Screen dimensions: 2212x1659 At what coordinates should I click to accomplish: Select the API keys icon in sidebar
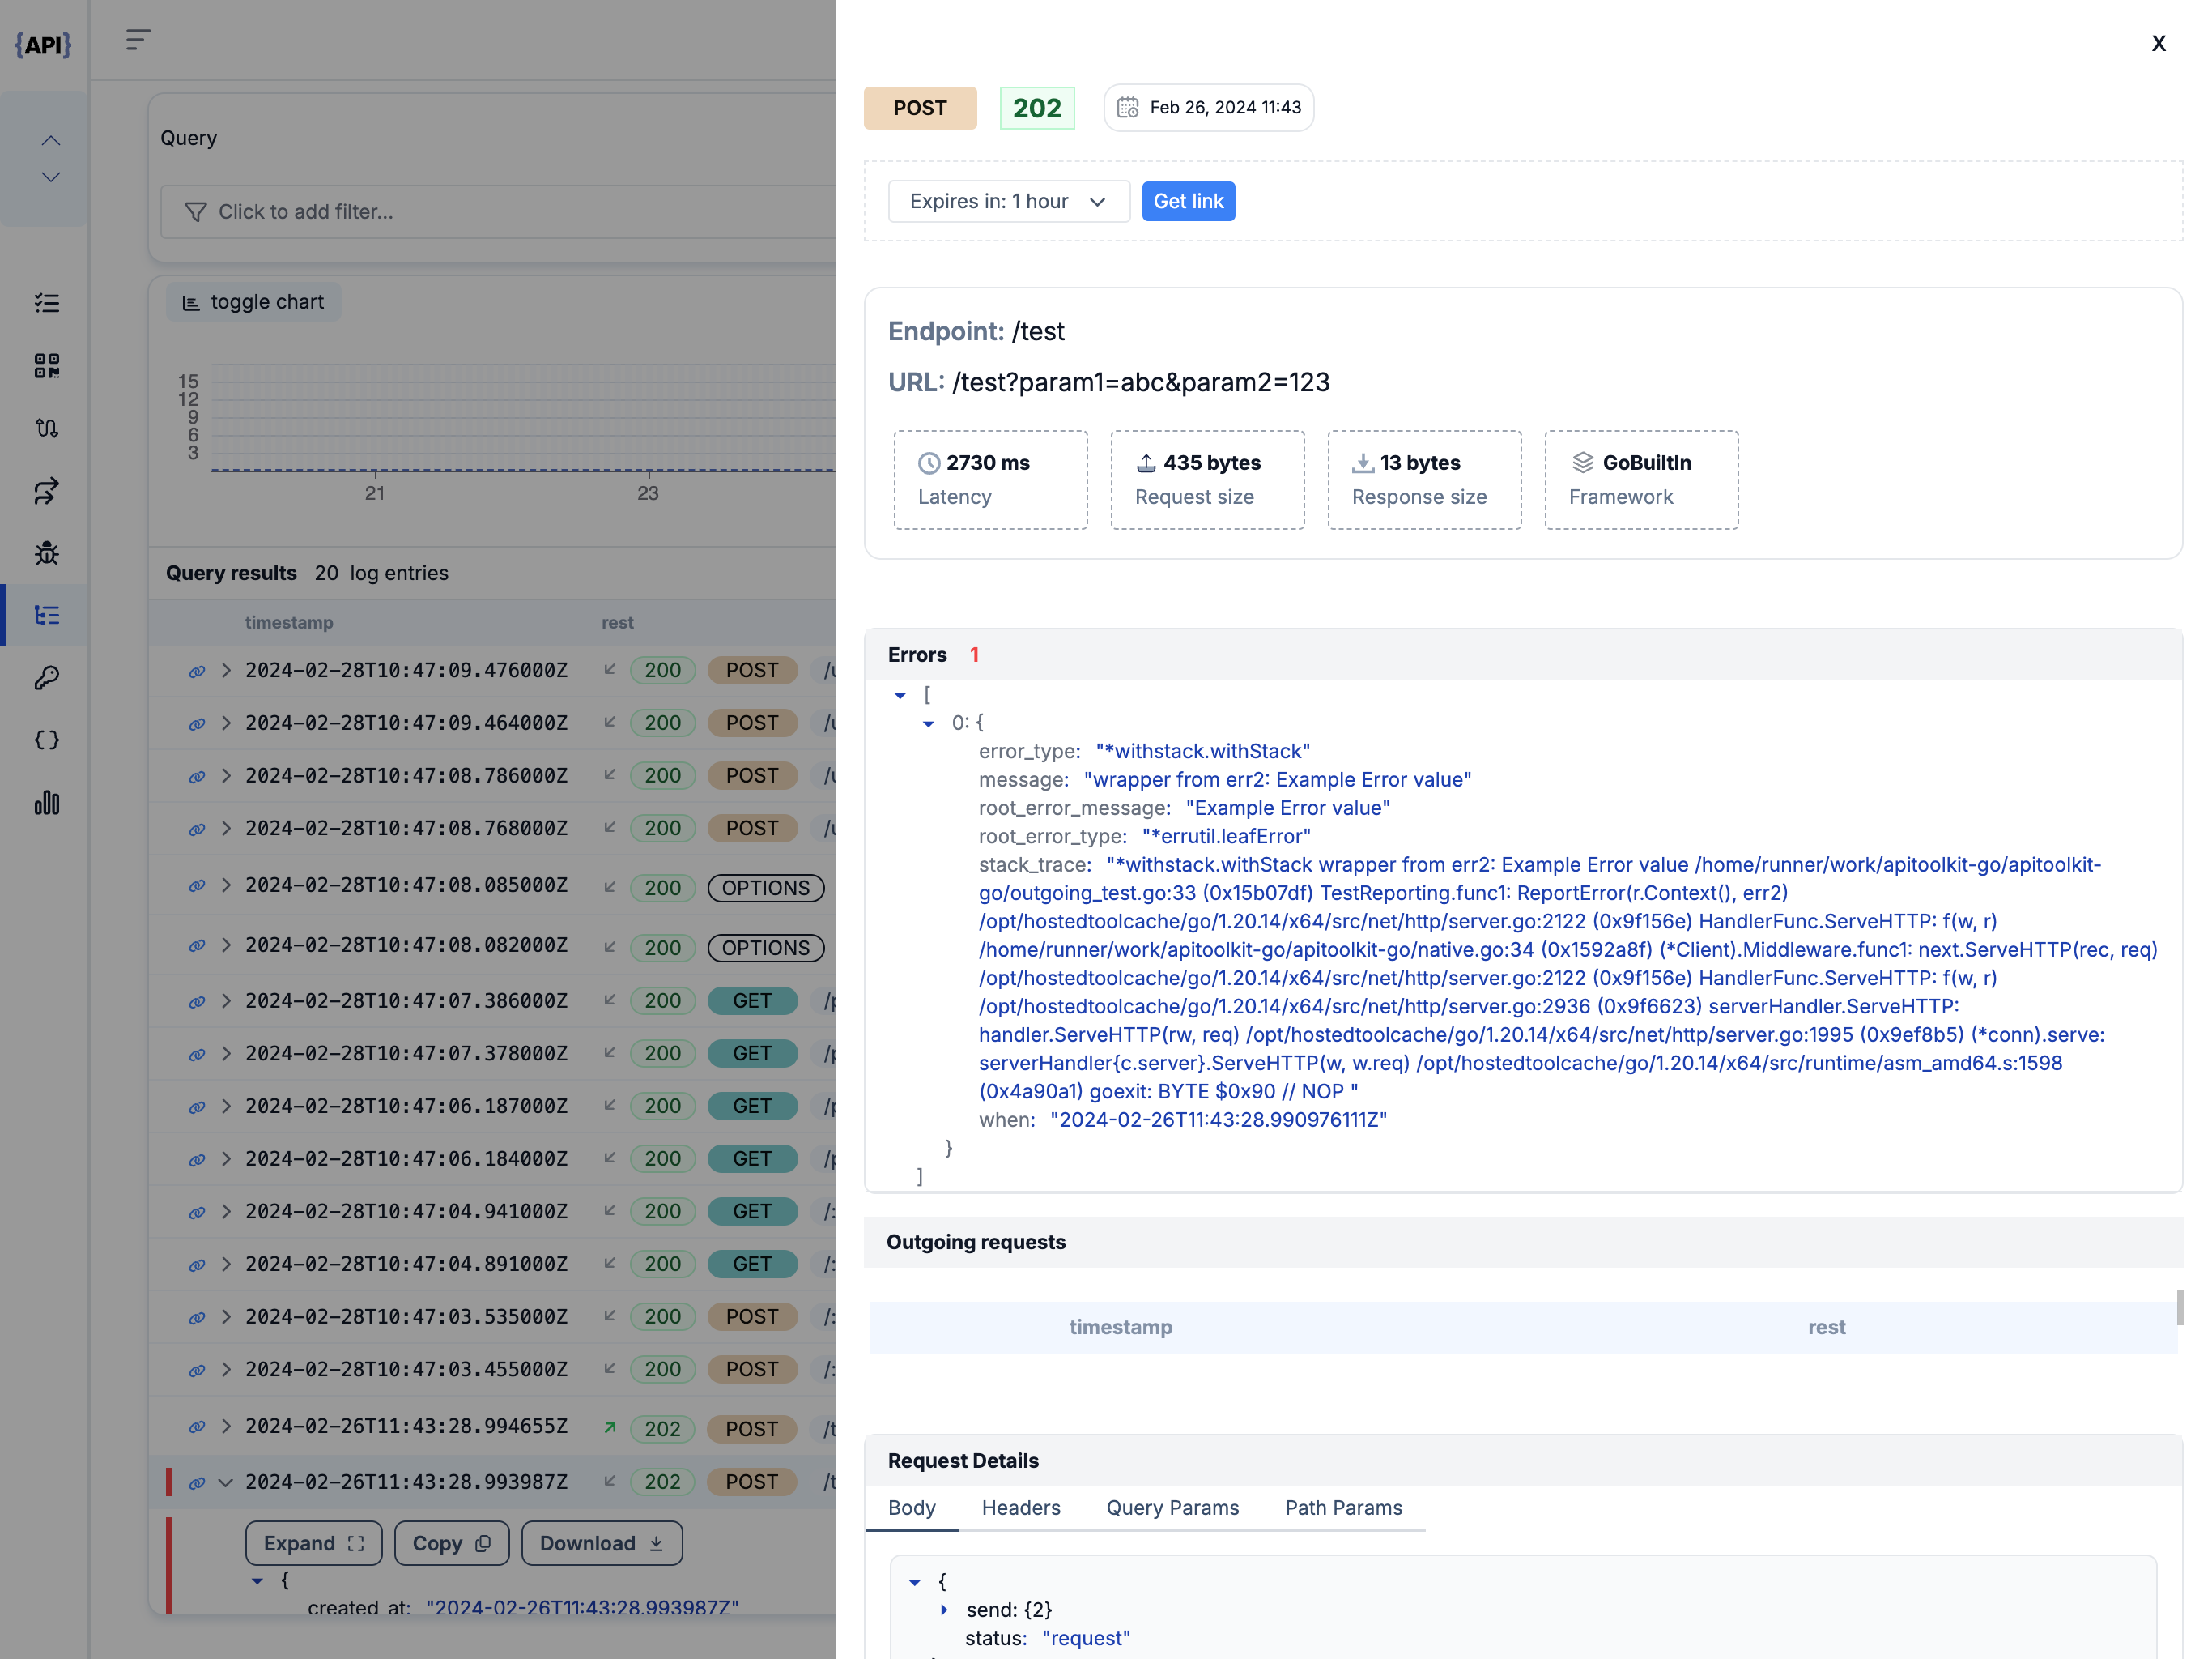(x=46, y=677)
